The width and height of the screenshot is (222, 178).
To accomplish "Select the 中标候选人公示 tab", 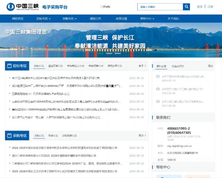I will pyautogui.click(x=75, y=66).
